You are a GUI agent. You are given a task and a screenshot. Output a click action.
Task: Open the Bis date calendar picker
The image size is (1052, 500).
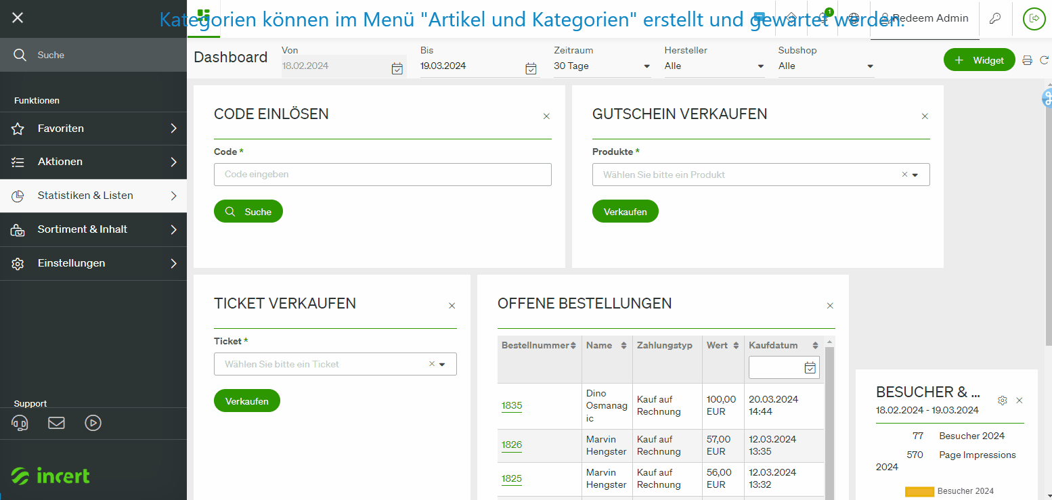[x=531, y=68]
